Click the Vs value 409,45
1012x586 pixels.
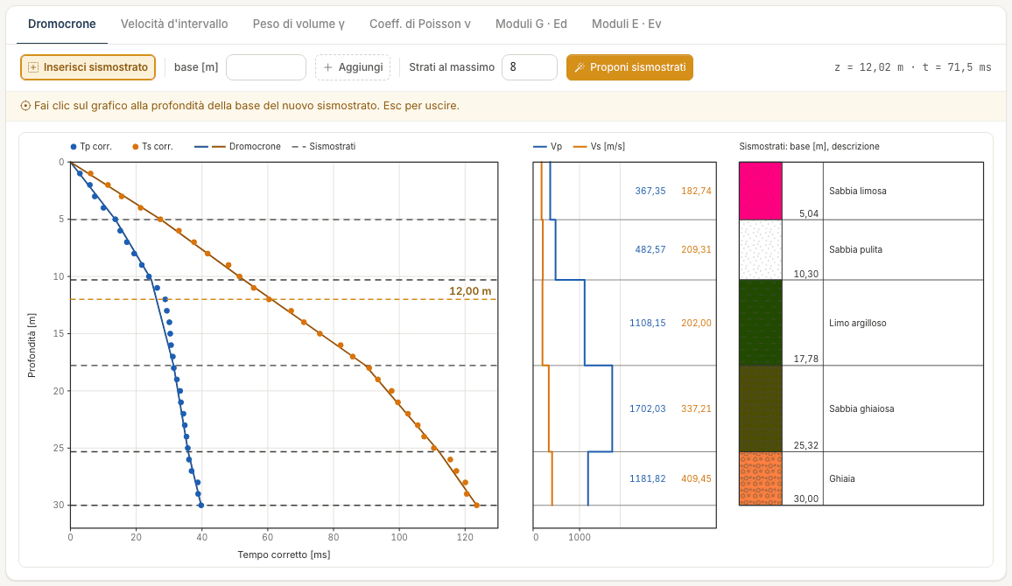coord(696,478)
